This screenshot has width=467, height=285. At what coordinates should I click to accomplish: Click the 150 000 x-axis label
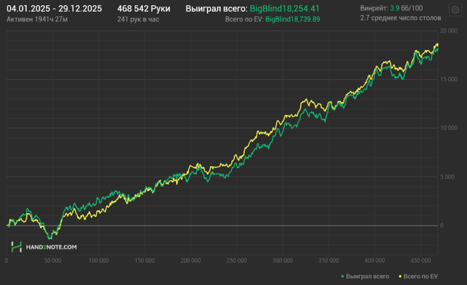pyautogui.click(x=145, y=260)
